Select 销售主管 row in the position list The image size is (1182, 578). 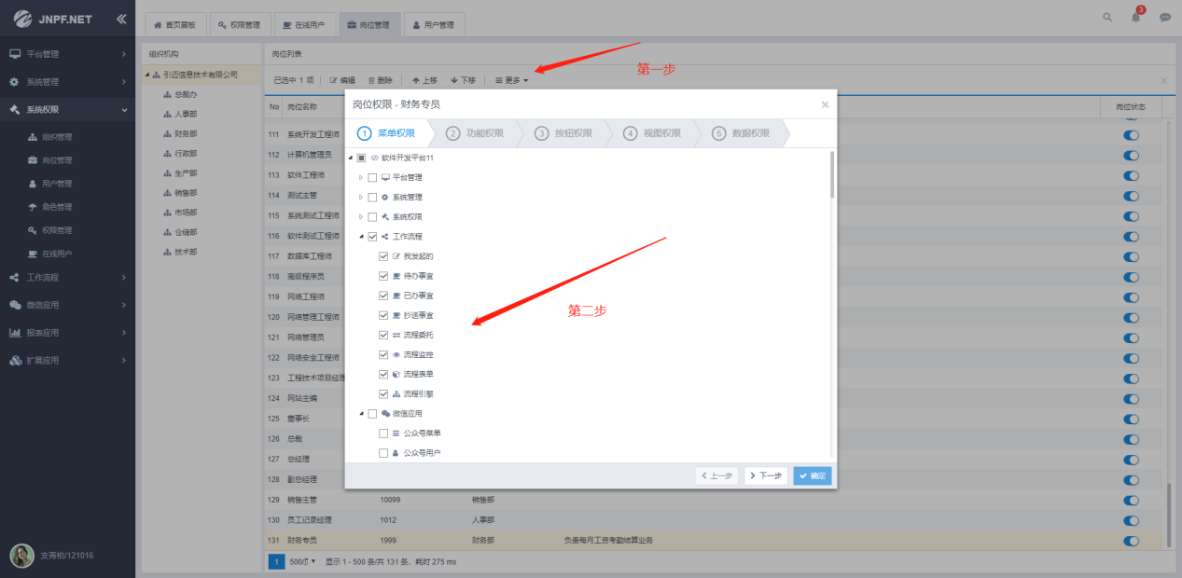coord(716,500)
